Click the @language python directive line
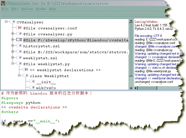Viewport: 186px width, 138px height. [x=21, y=103]
